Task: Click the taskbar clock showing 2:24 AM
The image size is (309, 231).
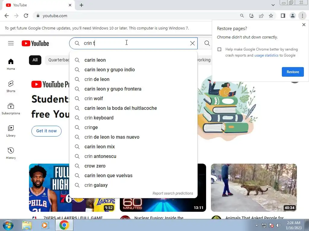Action: point(294,225)
